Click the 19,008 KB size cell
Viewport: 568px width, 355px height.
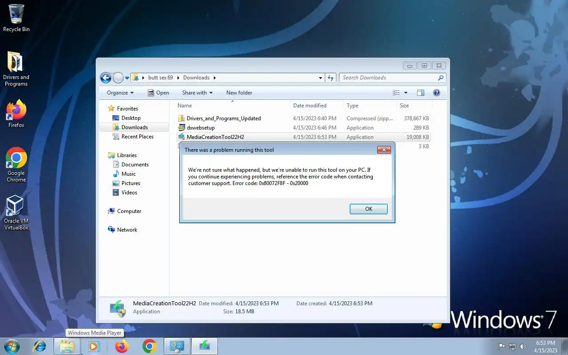(x=418, y=137)
